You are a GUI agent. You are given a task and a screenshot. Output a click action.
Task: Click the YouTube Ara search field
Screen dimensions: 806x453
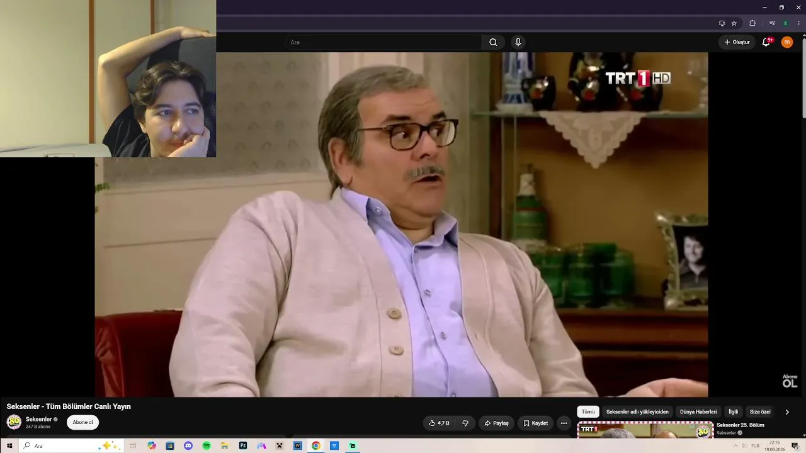tap(383, 42)
